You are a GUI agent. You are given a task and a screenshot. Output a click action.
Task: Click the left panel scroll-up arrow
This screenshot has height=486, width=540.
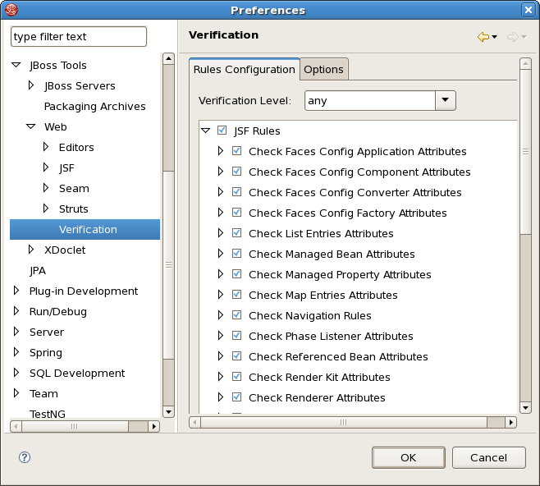pos(168,58)
